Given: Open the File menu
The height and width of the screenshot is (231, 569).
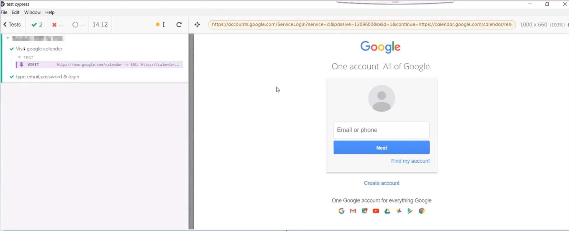Looking at the screenshot, I should (x=4, y=12).
